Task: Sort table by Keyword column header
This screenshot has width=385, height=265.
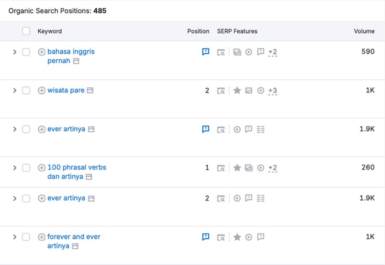Action: pyautogui.click(x=50, y=31)
